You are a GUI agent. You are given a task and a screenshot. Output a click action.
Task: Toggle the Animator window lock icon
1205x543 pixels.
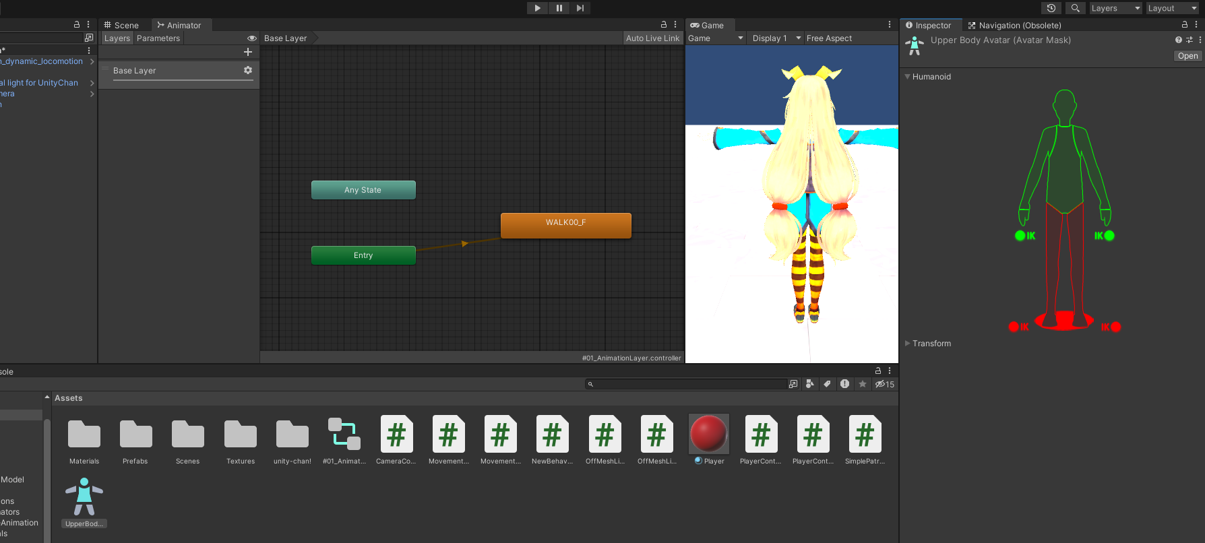[x=664, y=24]
